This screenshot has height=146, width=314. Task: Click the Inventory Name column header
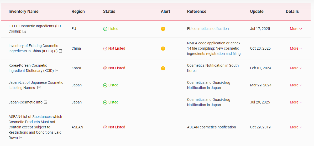[23, 12]
